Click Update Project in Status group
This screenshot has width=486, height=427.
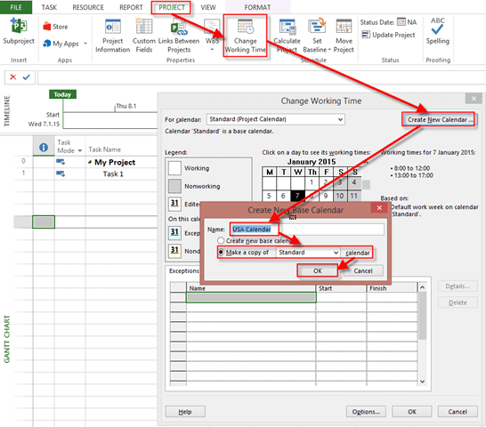click(388, 35)
